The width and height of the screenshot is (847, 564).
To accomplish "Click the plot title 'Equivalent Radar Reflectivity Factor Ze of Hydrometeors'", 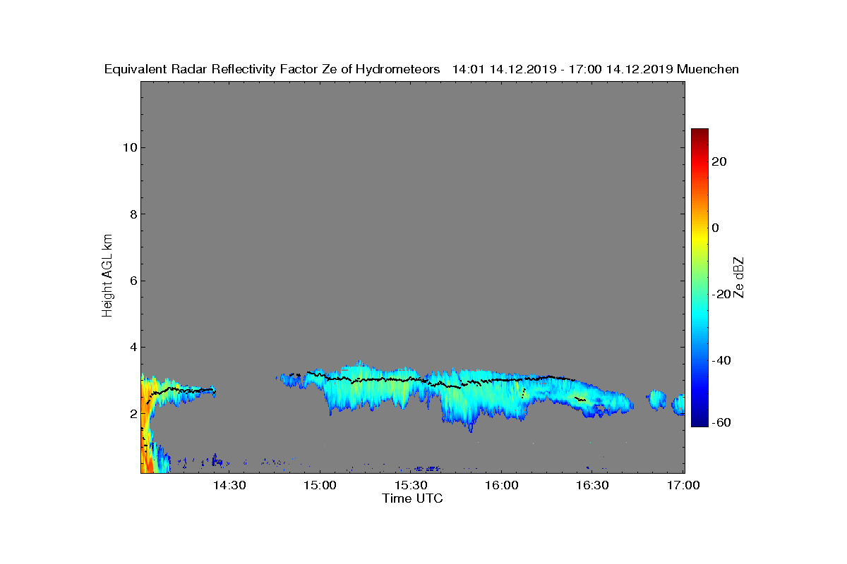I will pyautogui.click(x=272, y=69).
